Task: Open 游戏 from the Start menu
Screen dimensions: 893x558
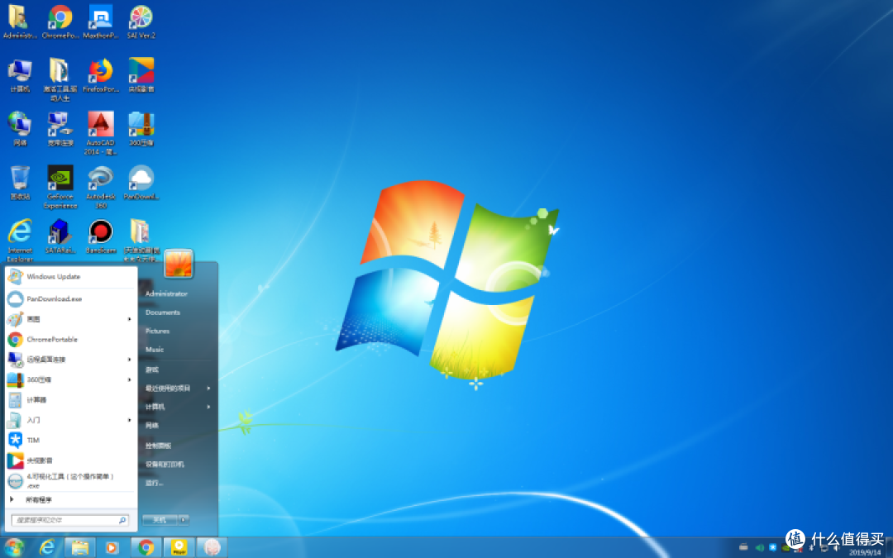Action: pyautogui.click(x=152, y=370)
